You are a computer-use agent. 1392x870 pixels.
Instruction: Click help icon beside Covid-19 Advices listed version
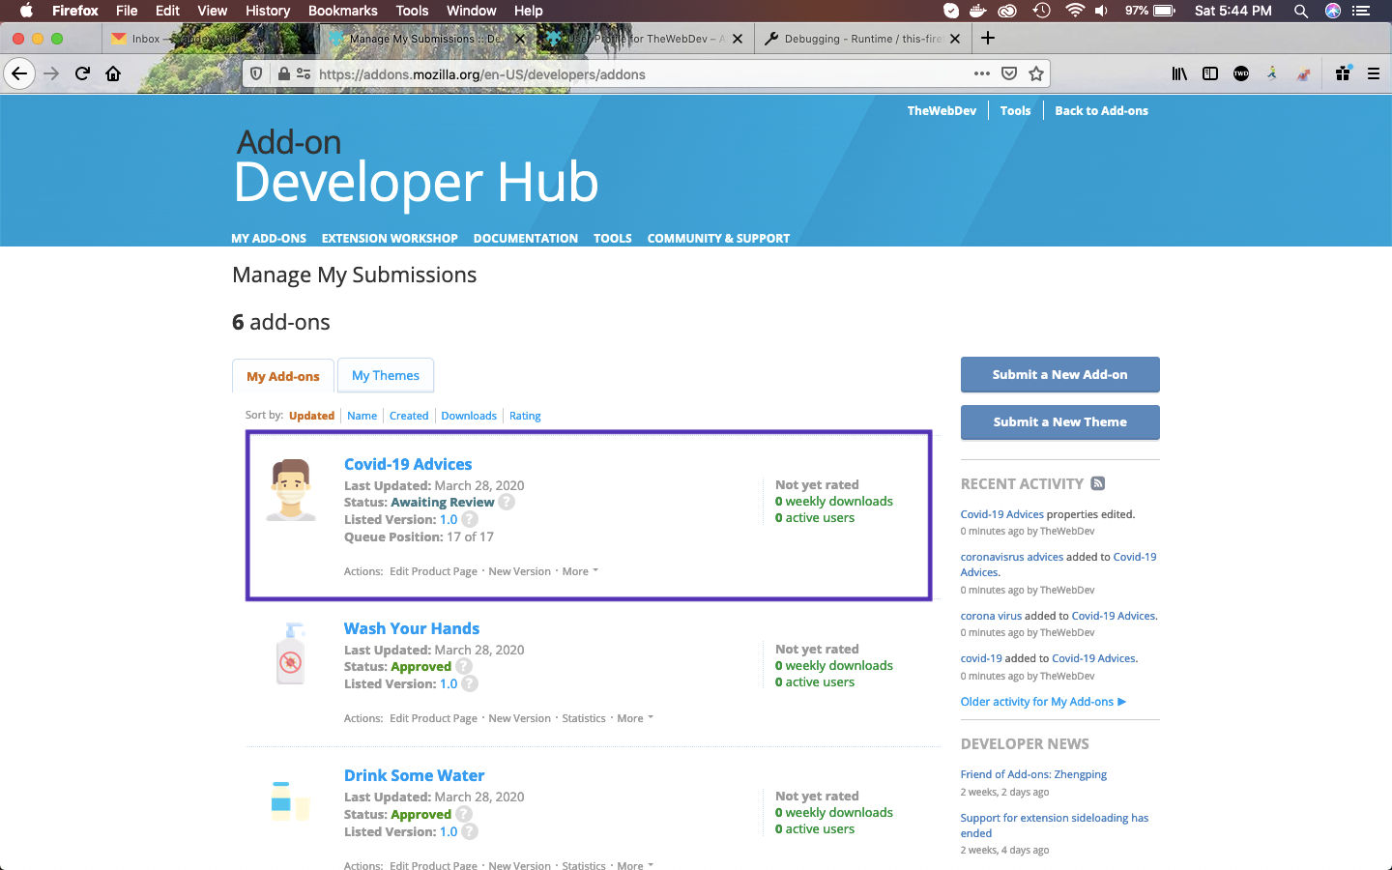point(470,519)
